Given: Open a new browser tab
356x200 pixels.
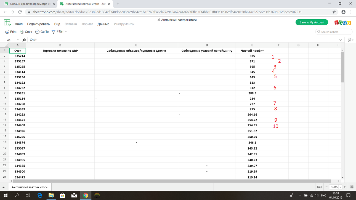Looking at the screenshot, I should (x=118, y=4).
